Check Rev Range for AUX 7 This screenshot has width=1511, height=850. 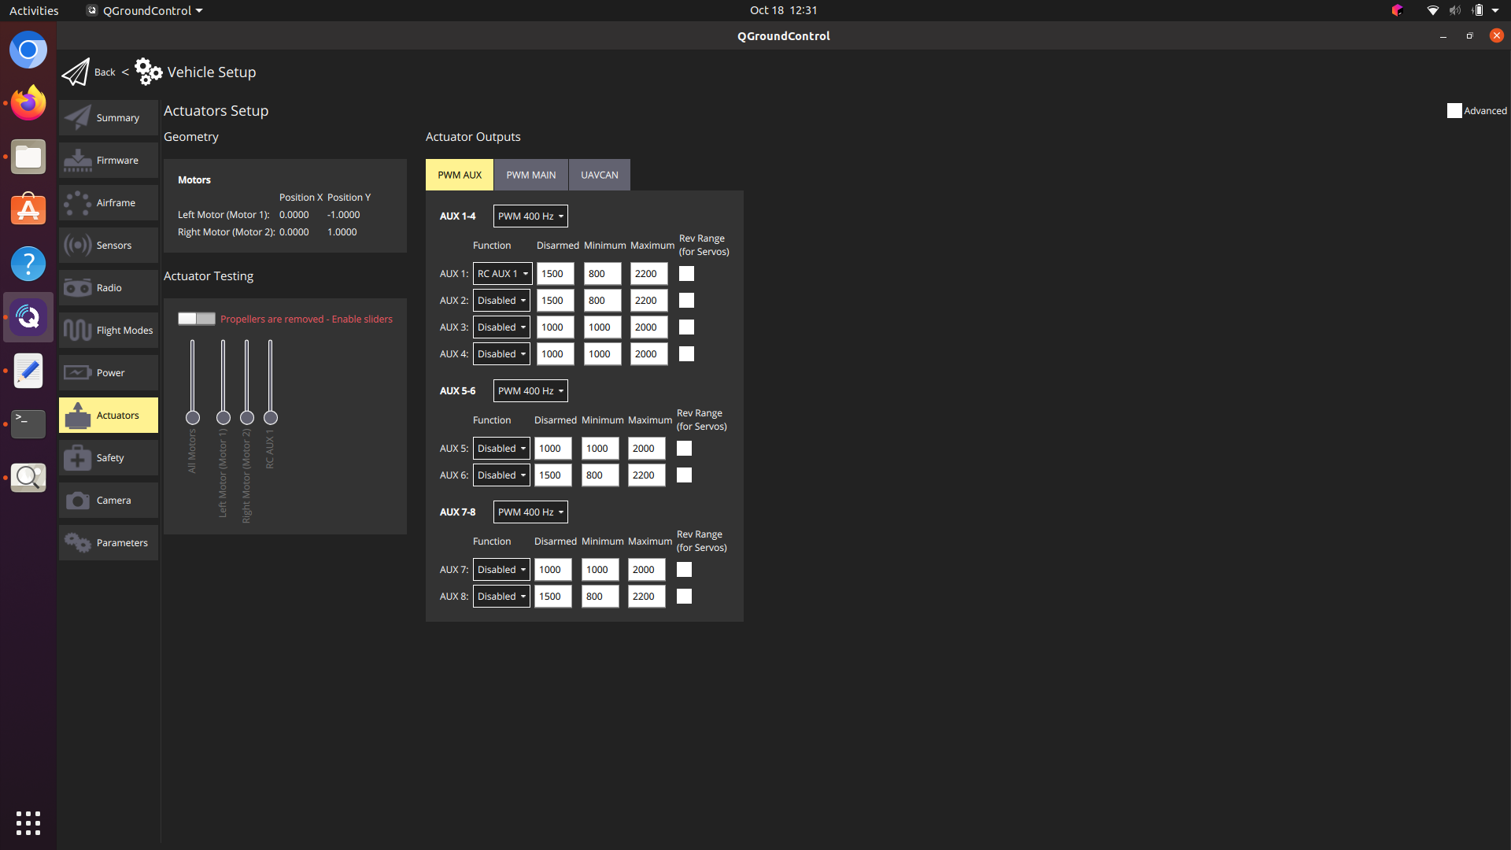pos(684,570)
